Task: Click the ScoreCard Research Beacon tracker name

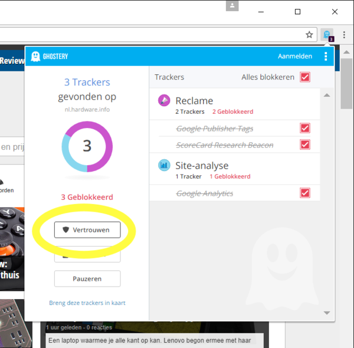Action: 225,145
